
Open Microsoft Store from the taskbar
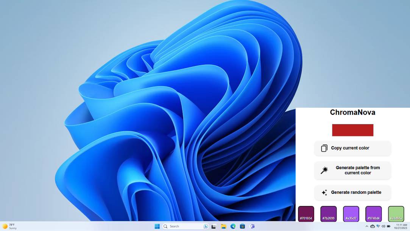(242, 226)
